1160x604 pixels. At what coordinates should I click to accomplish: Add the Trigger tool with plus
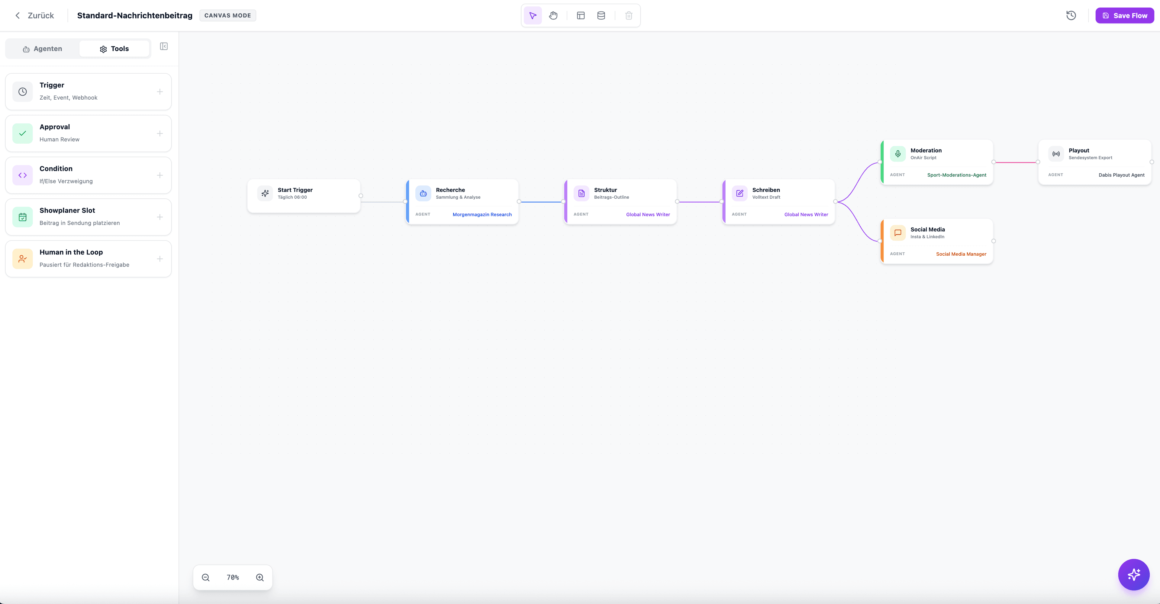point(160,92)
